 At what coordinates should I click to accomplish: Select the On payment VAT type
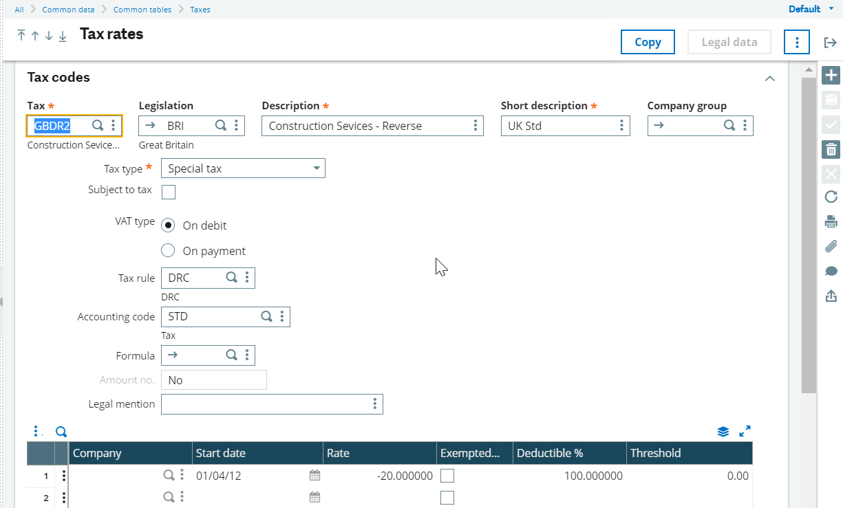(x=168, y=251)
